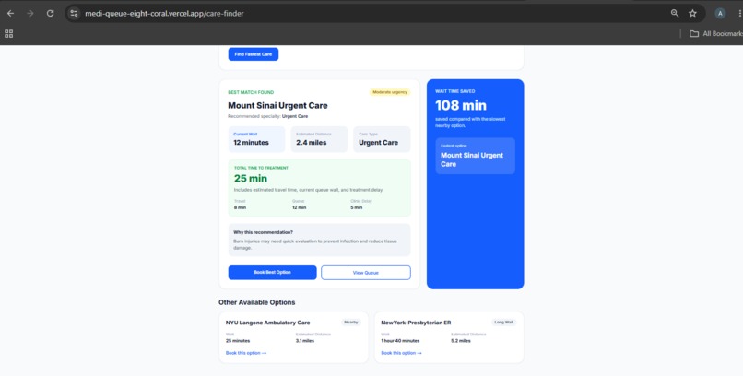Click the NYU Langone Ambulatory Care title
Screen dimensions: 743x376
(x=267, y=323)
